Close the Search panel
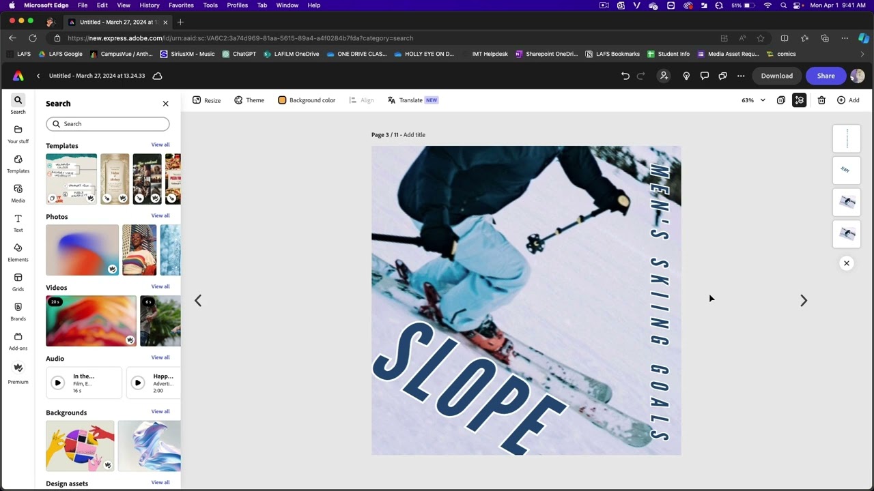 click(x=165, y=104)
